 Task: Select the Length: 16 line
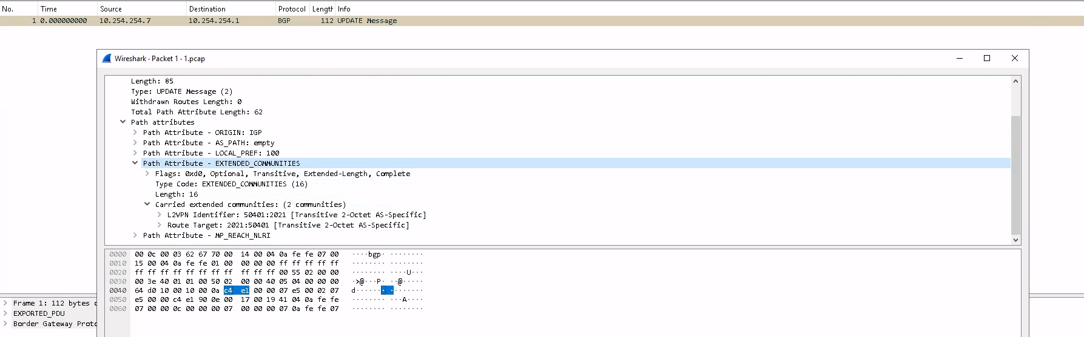(x=177, y=194)
